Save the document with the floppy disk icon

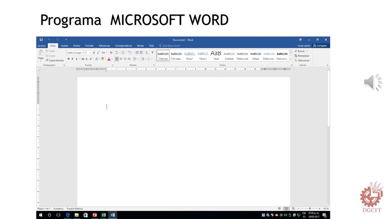pos(41,40)
